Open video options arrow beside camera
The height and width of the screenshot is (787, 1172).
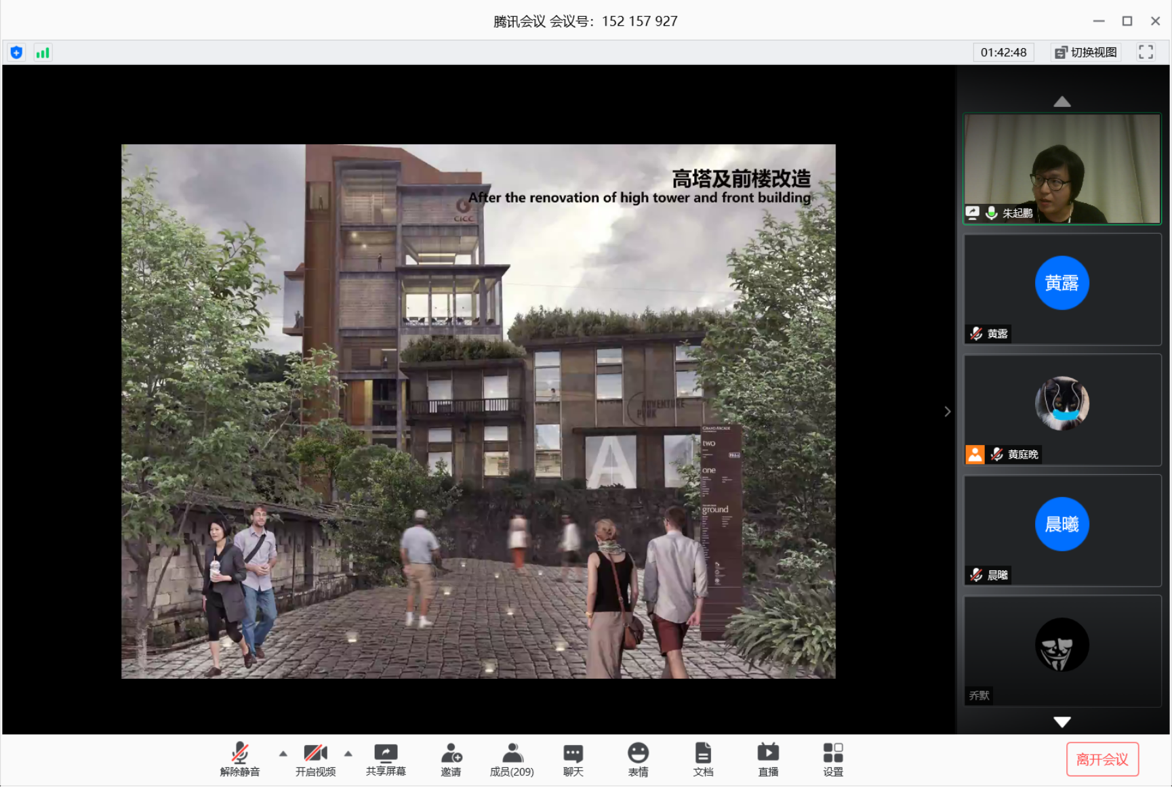click(348, 753)
